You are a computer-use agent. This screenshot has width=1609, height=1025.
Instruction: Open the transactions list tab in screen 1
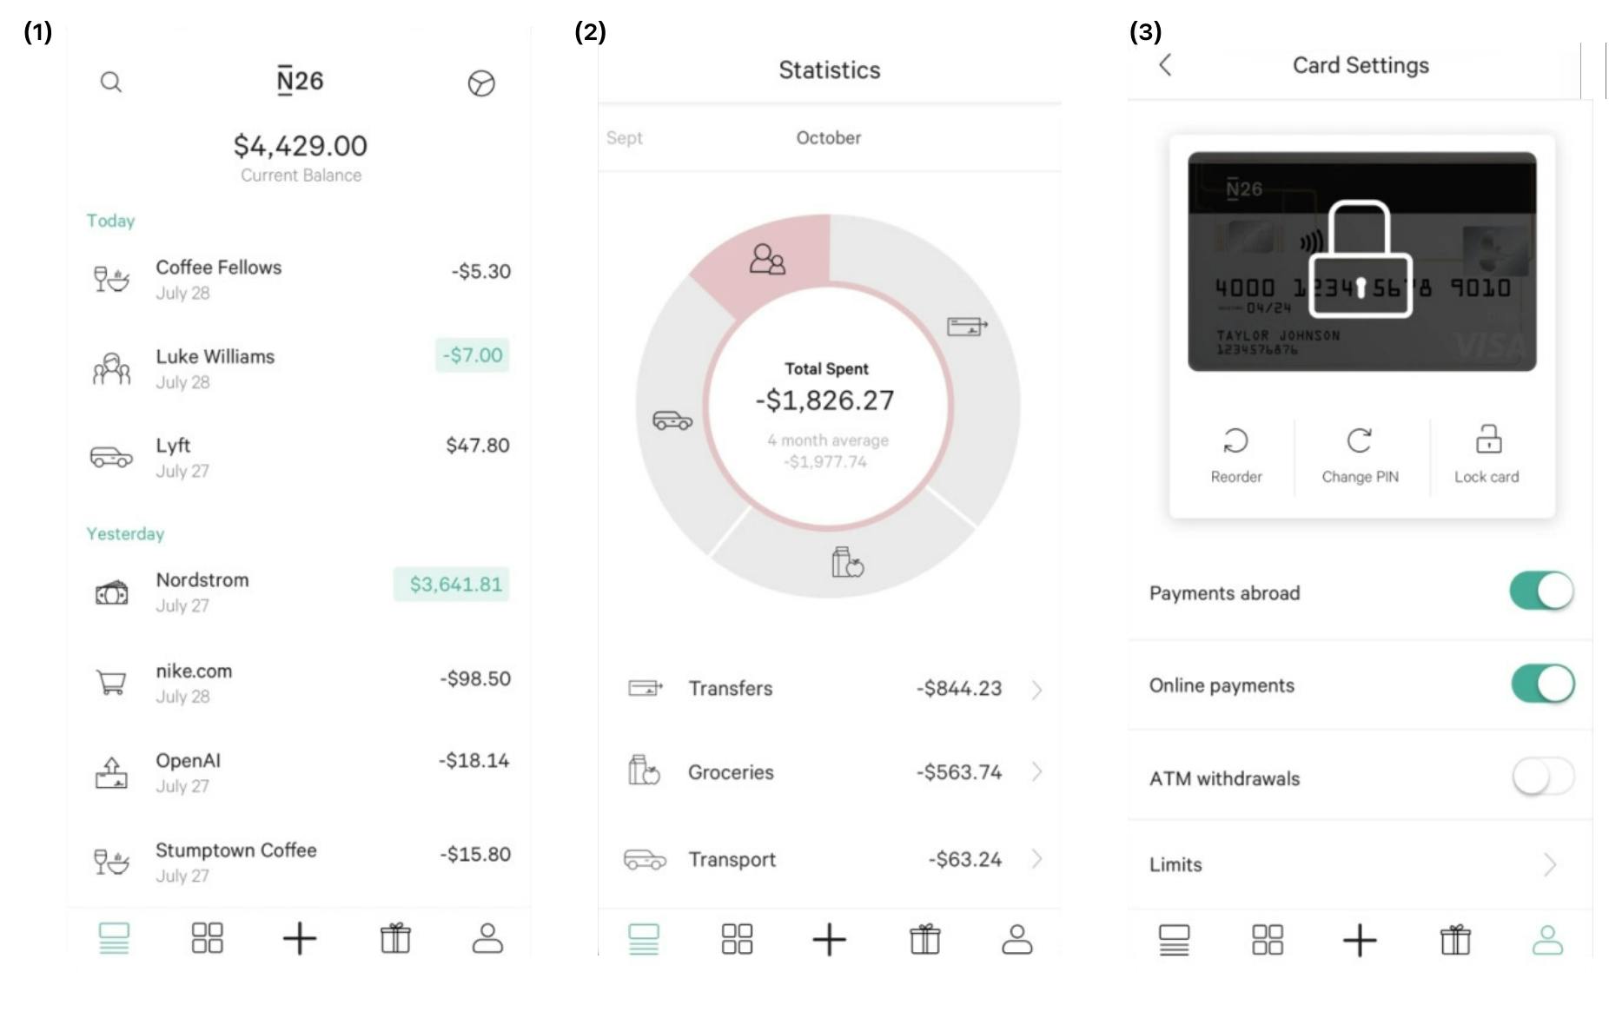coord(114,938)
